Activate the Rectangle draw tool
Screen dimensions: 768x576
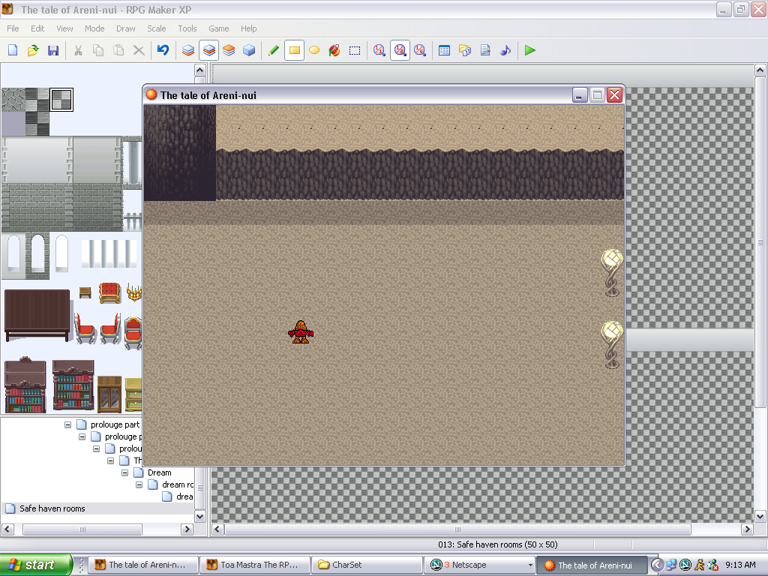click(294, 50)
